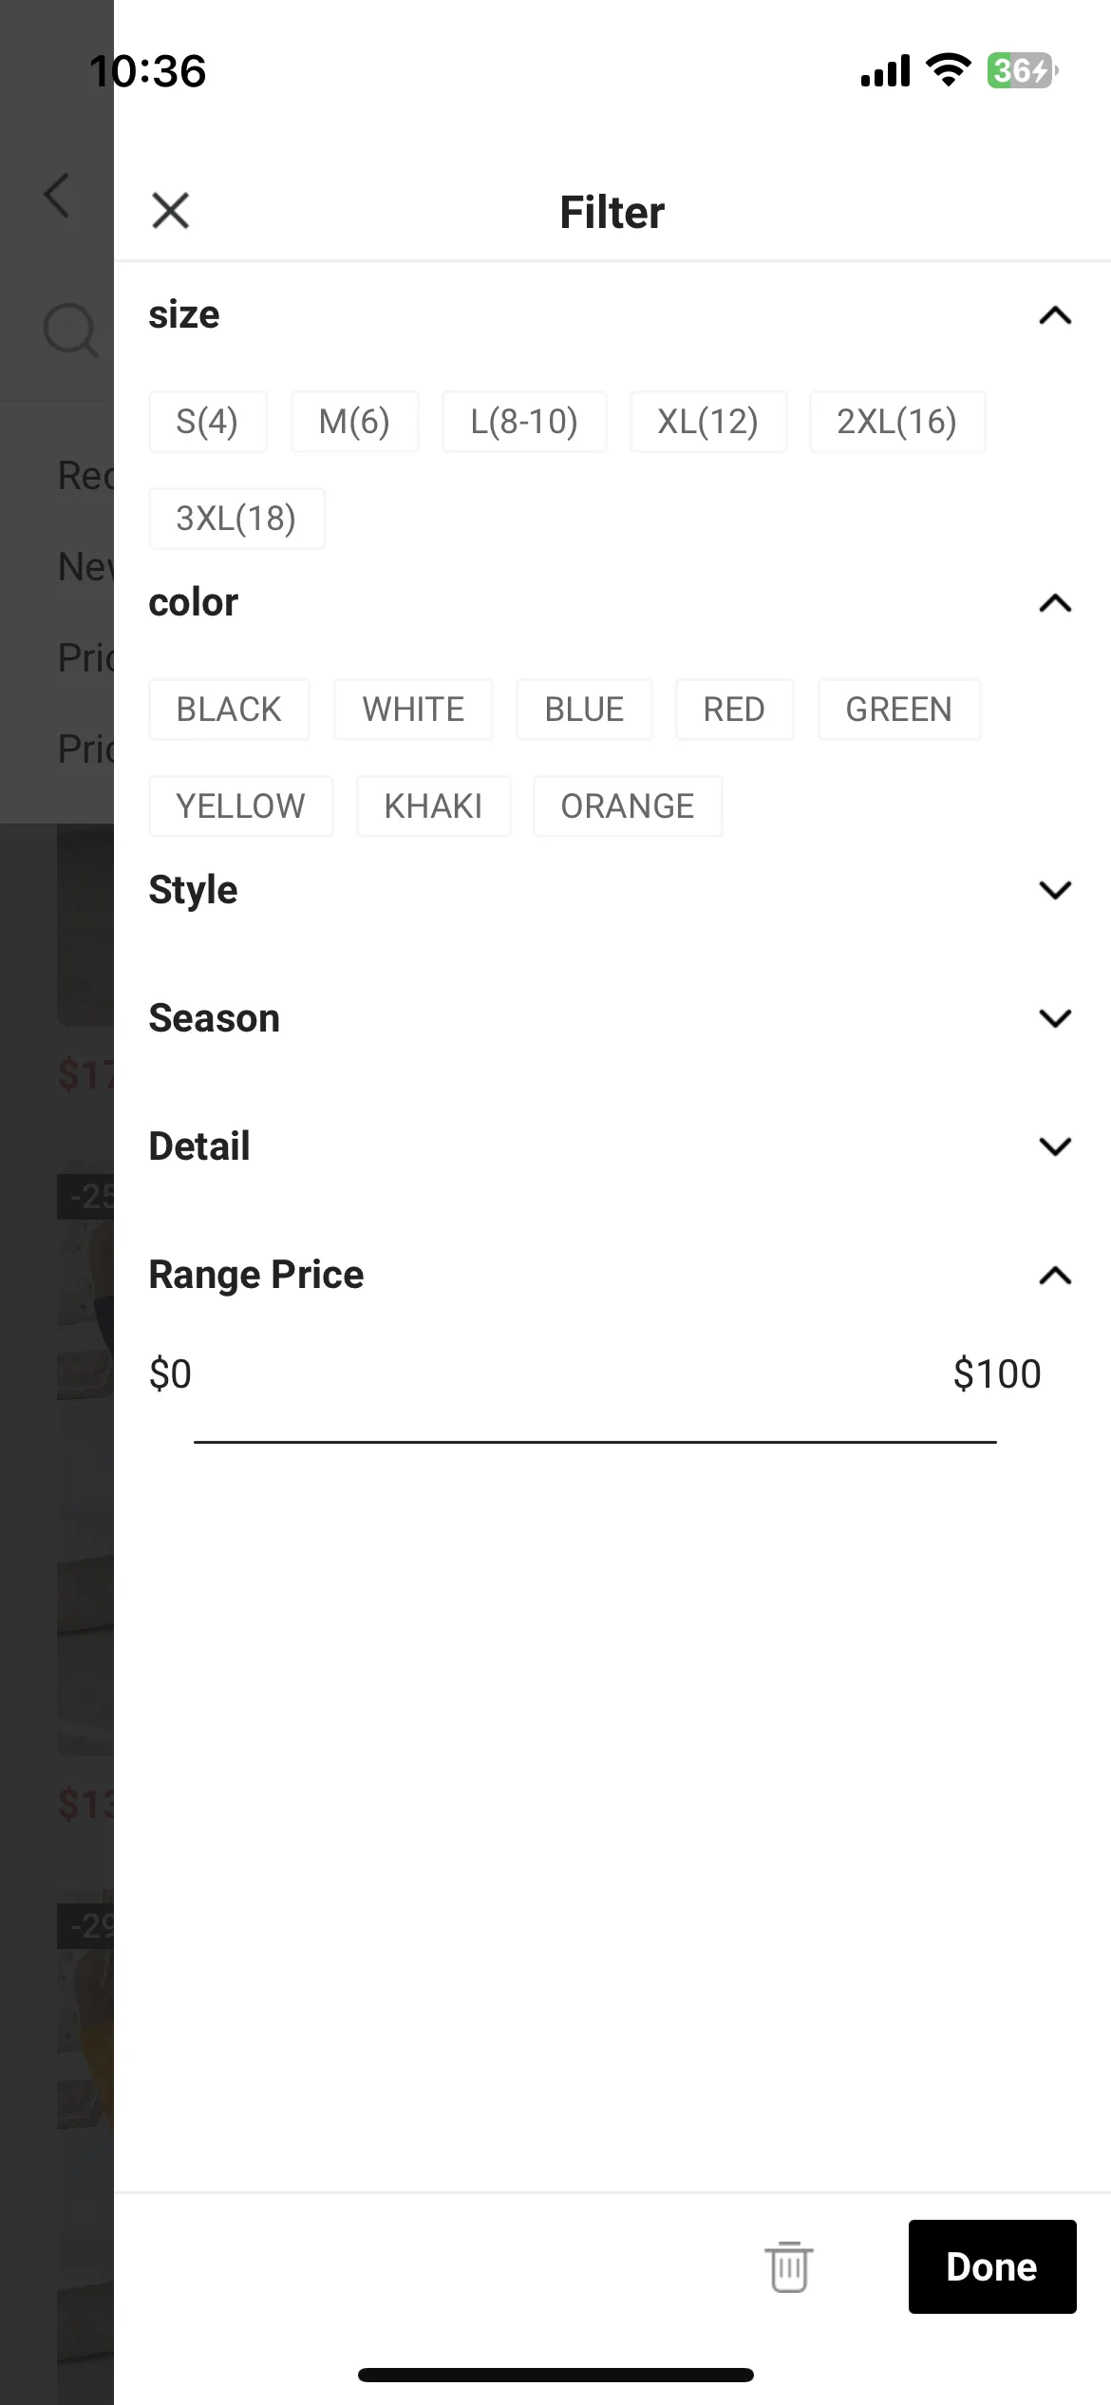Tap the battery indicator in status bar
1111x2405 pixels.
(1022, 70)
